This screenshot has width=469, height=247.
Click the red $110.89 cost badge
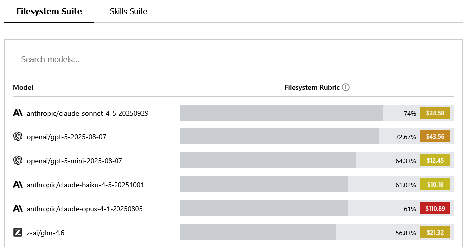pyautogui.click(x=435, y=209)
